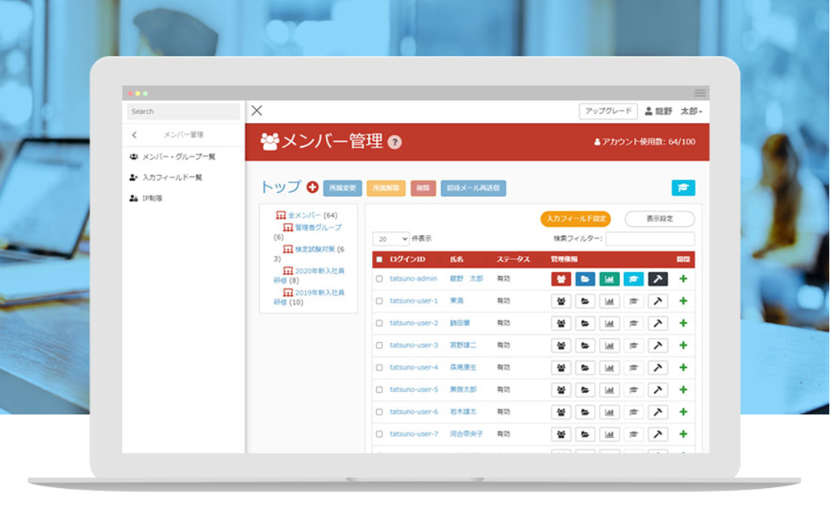Screen dimensions: 830x508
Task: Click the red members icon for tatsuno-admin
Action: [x=561, y=279]
